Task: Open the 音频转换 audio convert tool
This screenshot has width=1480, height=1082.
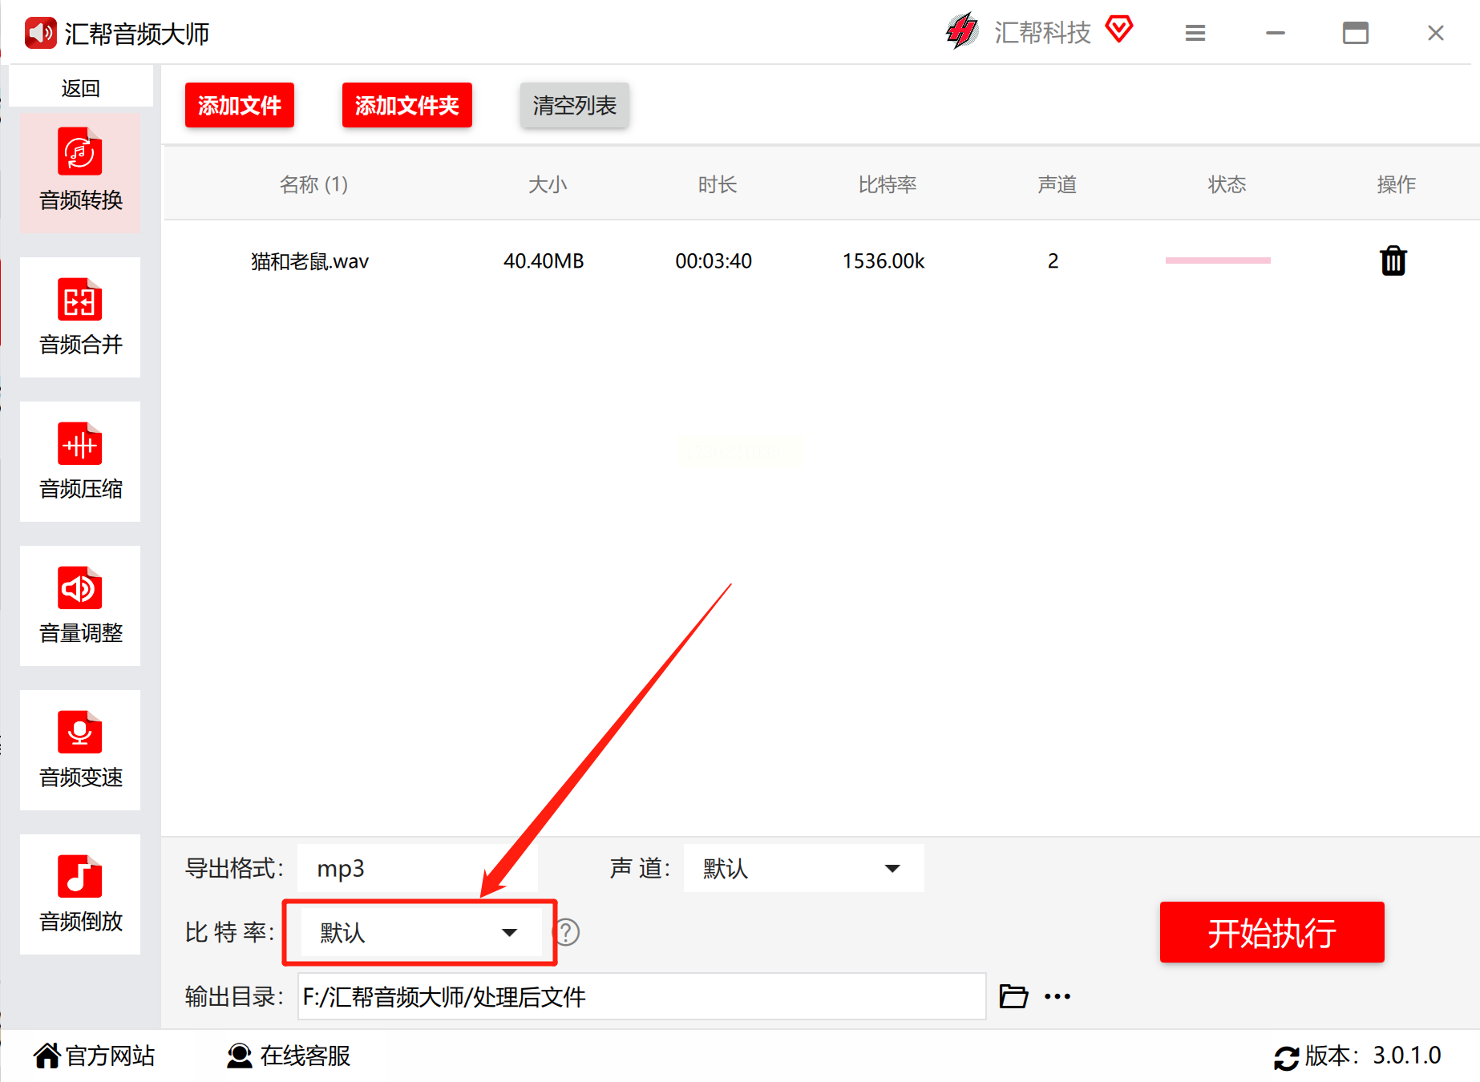Action: 80,173
